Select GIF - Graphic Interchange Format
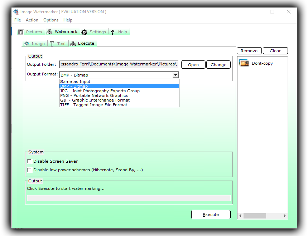The image size is (308, 236). click(119, 100)
